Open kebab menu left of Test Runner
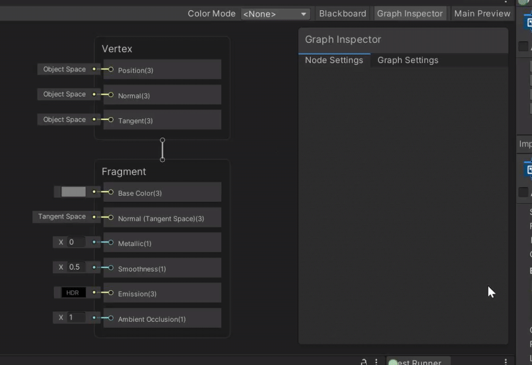 click(x=377, y=362)
